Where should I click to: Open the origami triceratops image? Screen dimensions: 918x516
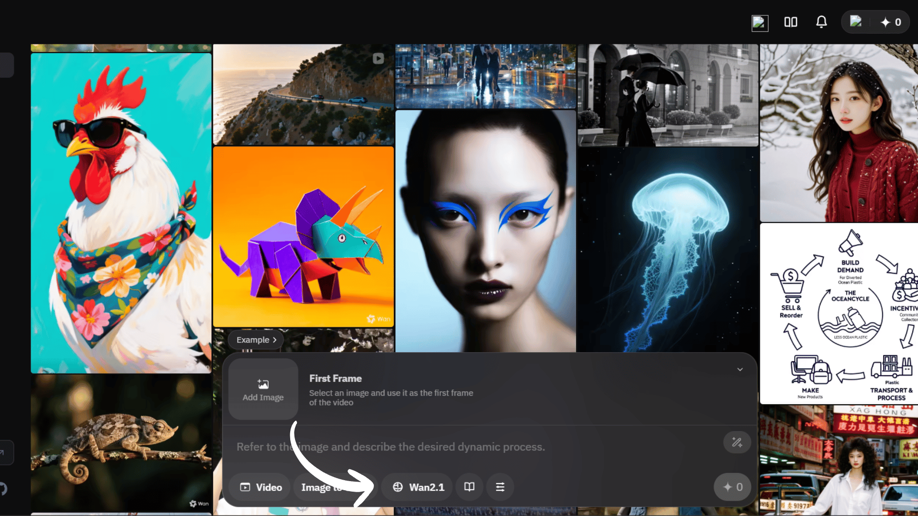click(x=303, y=236)
